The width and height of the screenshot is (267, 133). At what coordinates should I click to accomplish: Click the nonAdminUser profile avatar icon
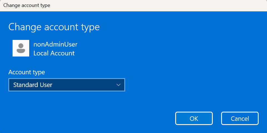point(21,48)
